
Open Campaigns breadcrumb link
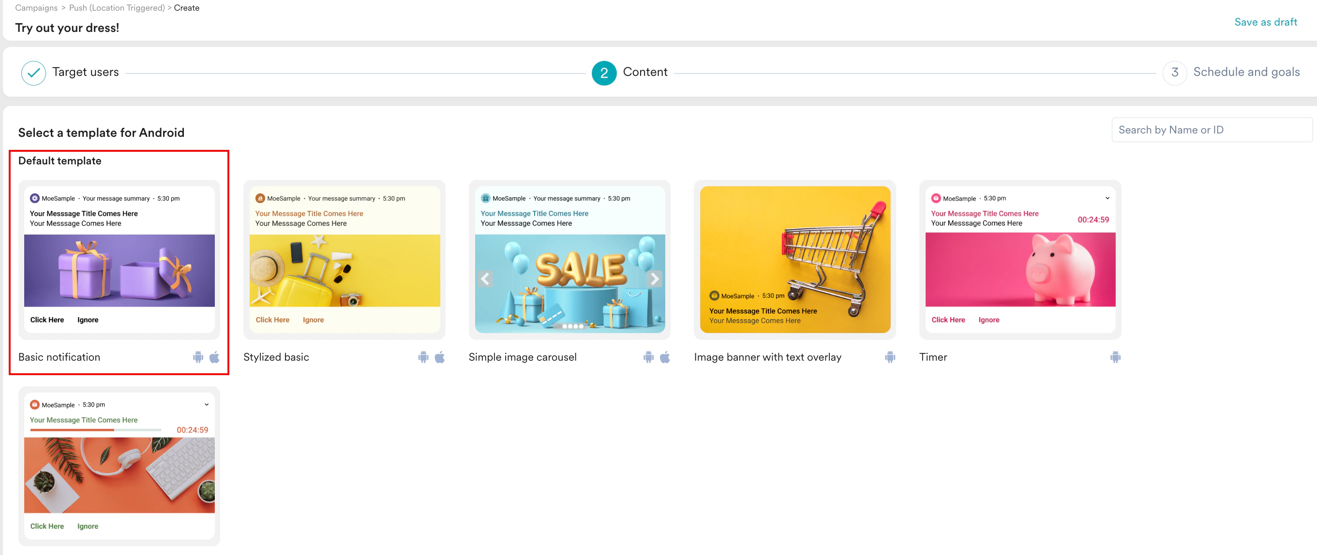(36, 8)
